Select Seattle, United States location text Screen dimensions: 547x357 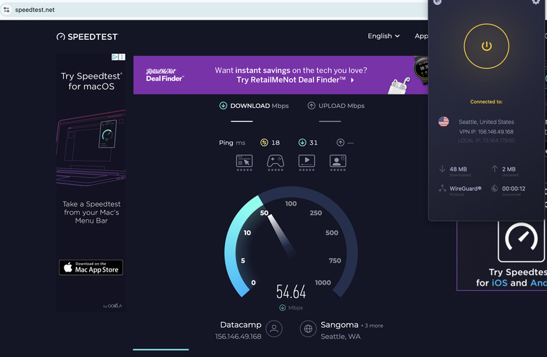tap(486, 122)
